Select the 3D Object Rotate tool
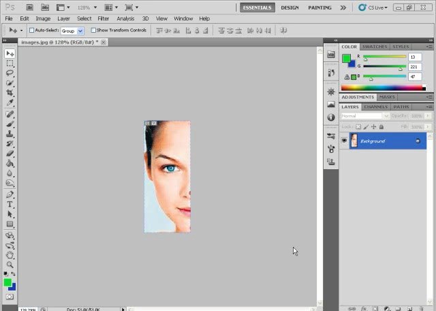The image size is (436, 311). (x=10, y=235)
